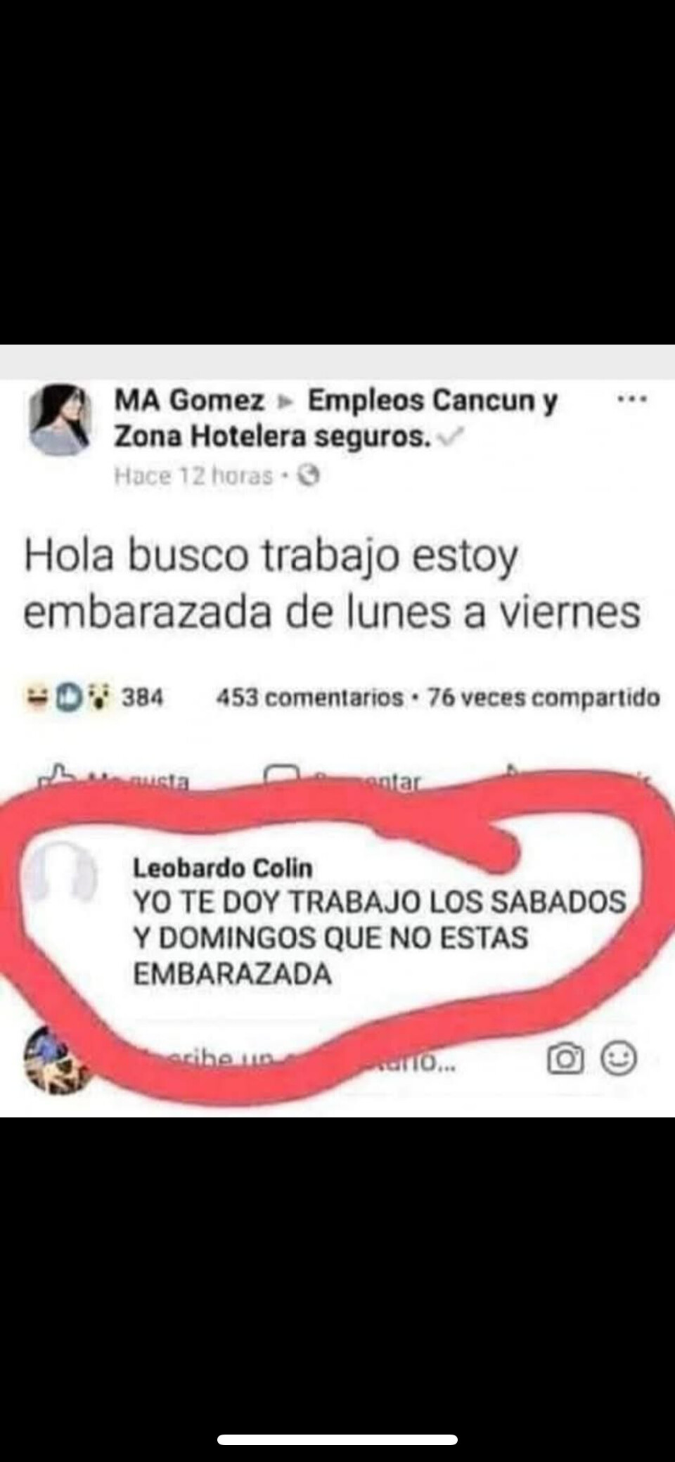Viewport: 675px width, 1462px height.
Task: Click the globe public privacy icon
Action: (x=309, y=477)
